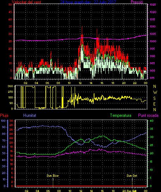Viewport: 161px width, 192px height.
Task: Click the 1035 pressure axis value
Action: point(153,5)
